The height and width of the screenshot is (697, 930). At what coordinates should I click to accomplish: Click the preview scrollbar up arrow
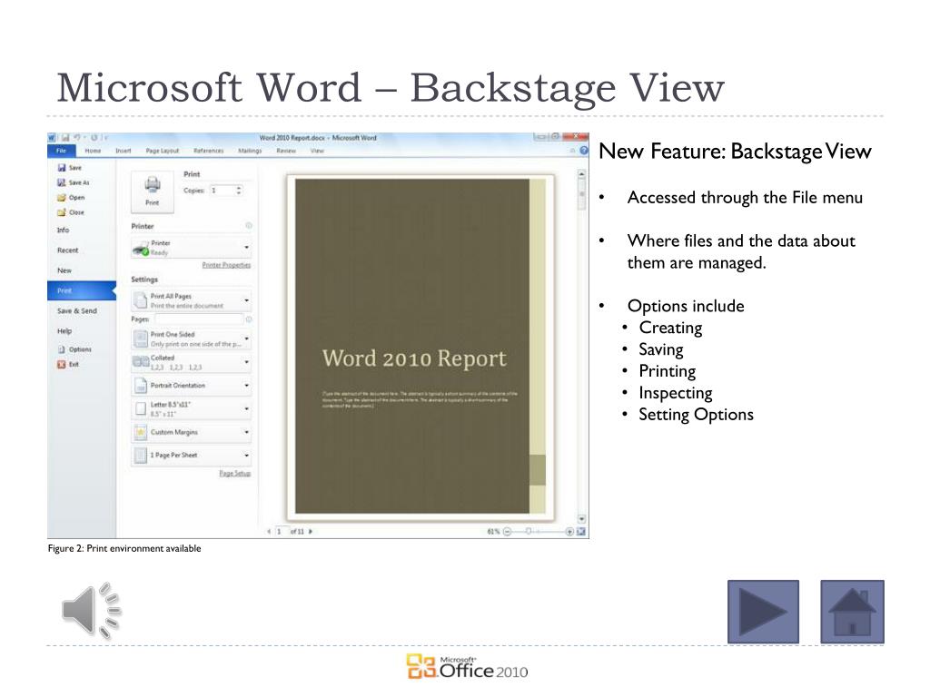point(582,173)
